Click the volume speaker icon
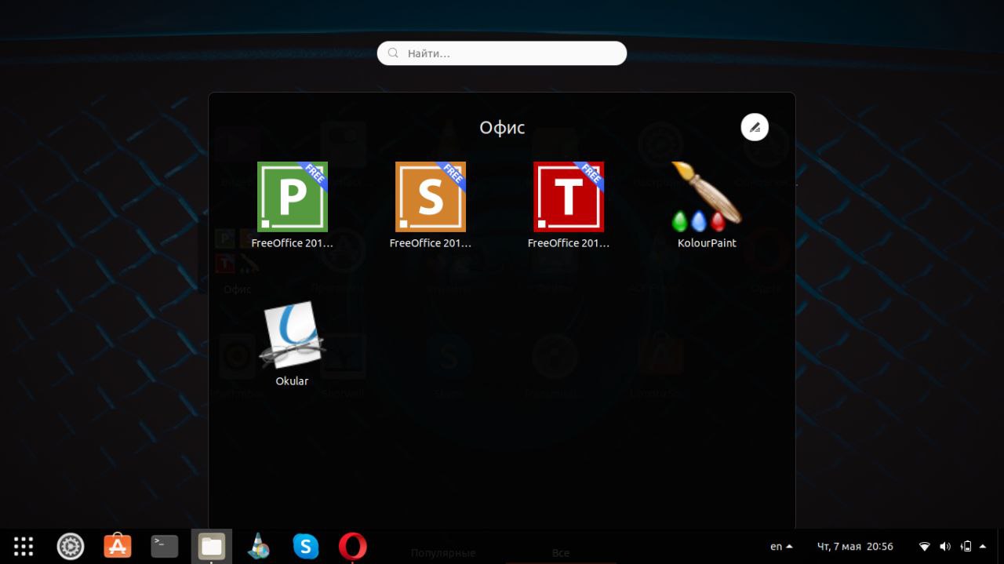This screenshot has width=1004, height=564. (x=945, y=546)
